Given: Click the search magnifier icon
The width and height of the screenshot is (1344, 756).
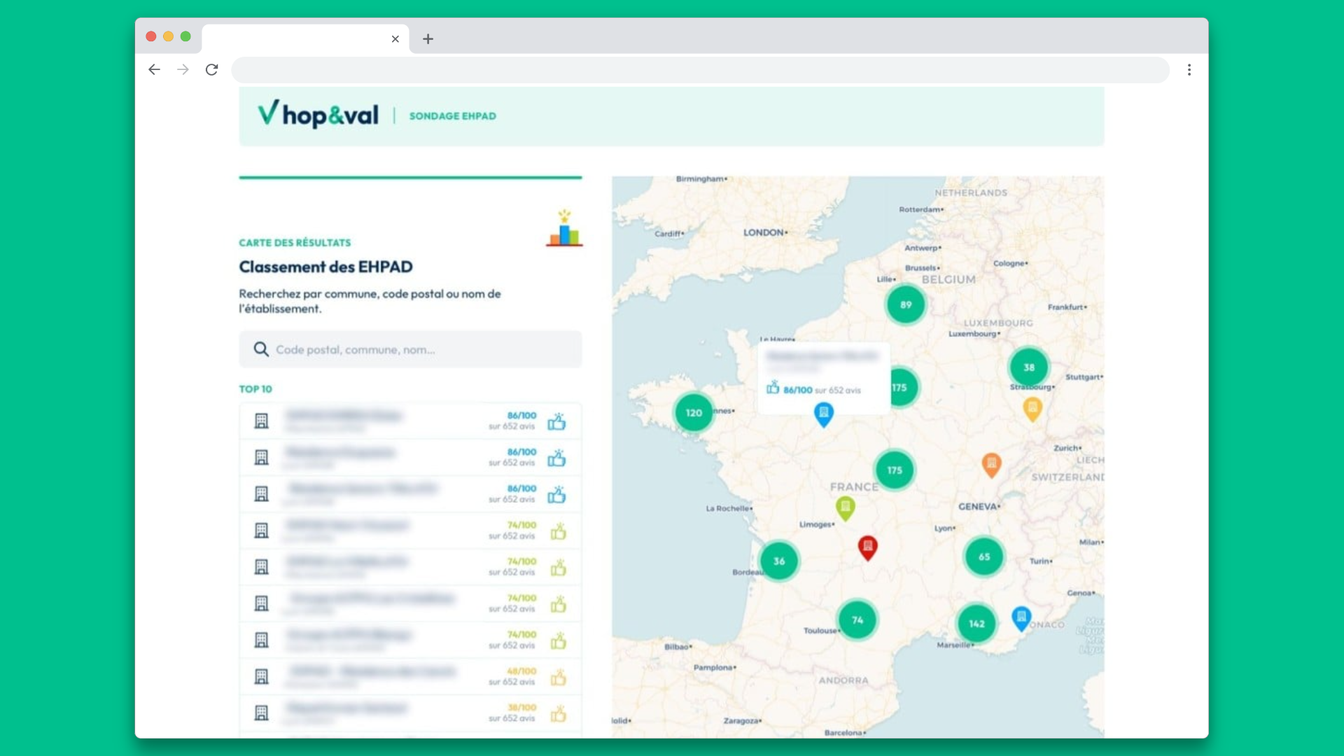Looking at the screenshot, I should coord(261,349).
